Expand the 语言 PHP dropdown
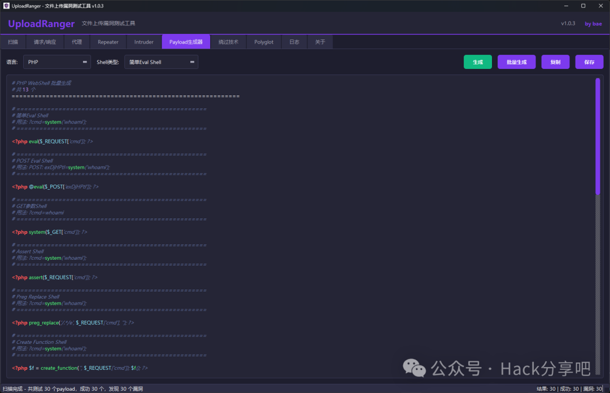 (x=57, y=62)
